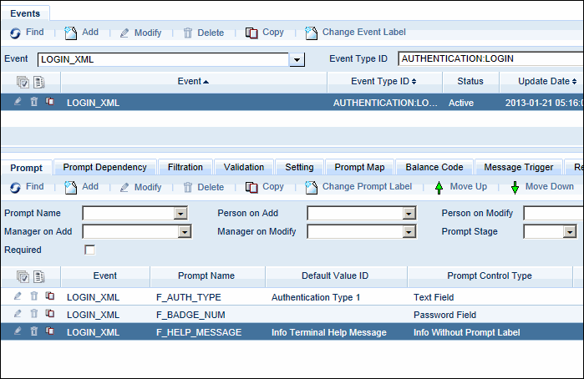Switch to the Prompt Dependency tab
Viewport: 584px width, 379px height.
pyautogui.click(x=104, y=167)
